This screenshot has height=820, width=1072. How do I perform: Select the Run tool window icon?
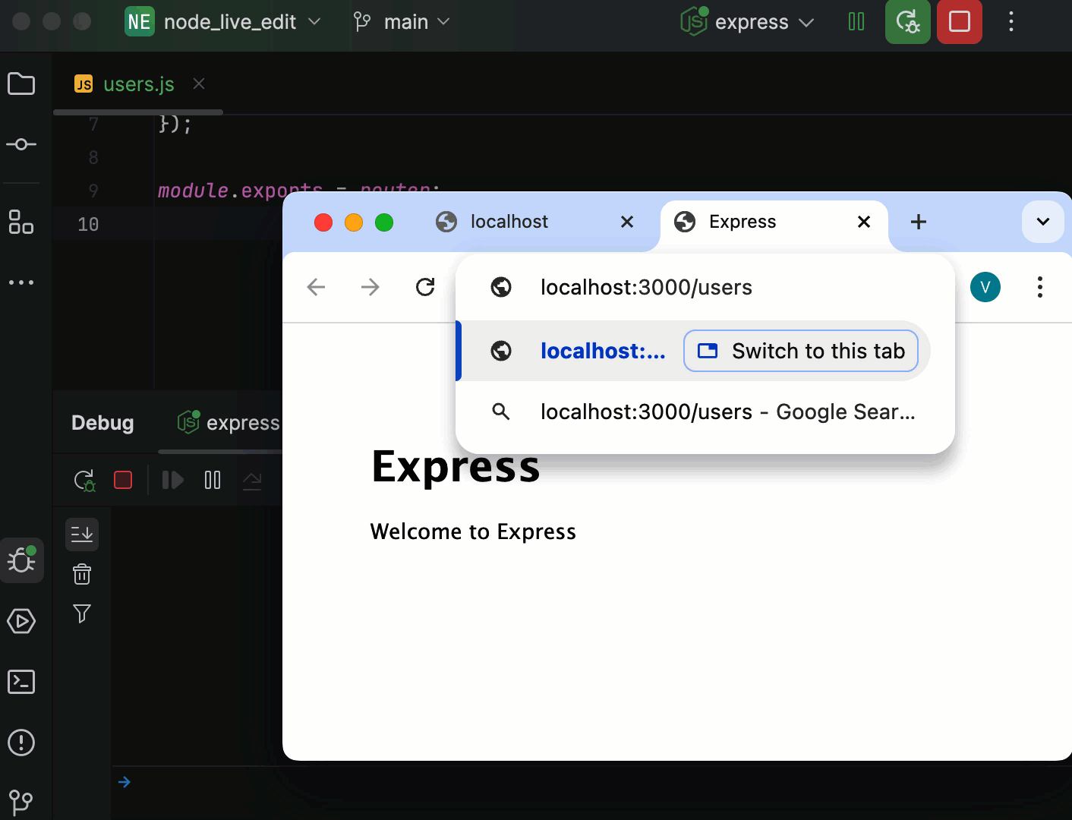point(21,621)
